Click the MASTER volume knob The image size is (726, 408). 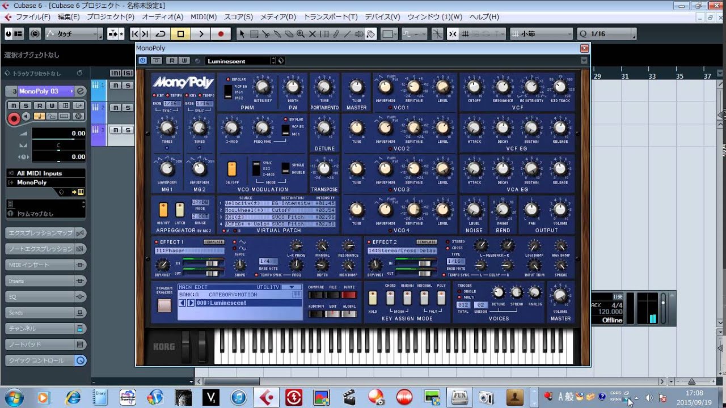560,295
